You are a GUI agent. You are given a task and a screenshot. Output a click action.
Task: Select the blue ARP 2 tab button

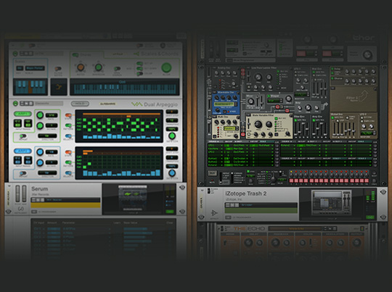point(23,151)
